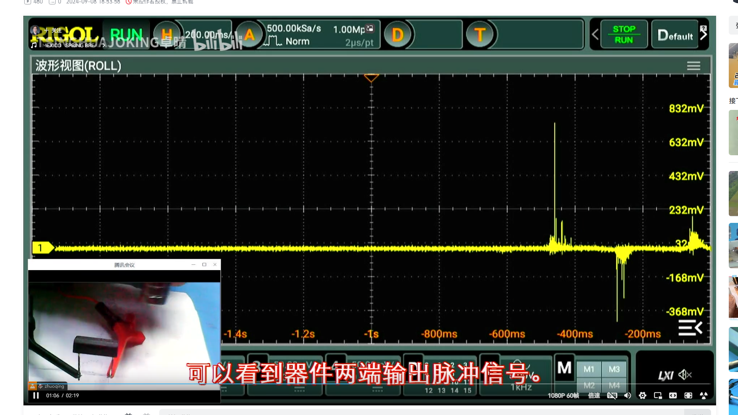Open the 1080P 60帧 quality selector

tap(563, 395)
